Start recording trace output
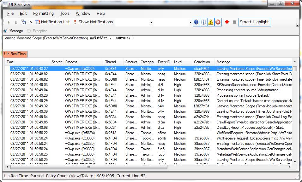302x182 pixels. [226, 22]
